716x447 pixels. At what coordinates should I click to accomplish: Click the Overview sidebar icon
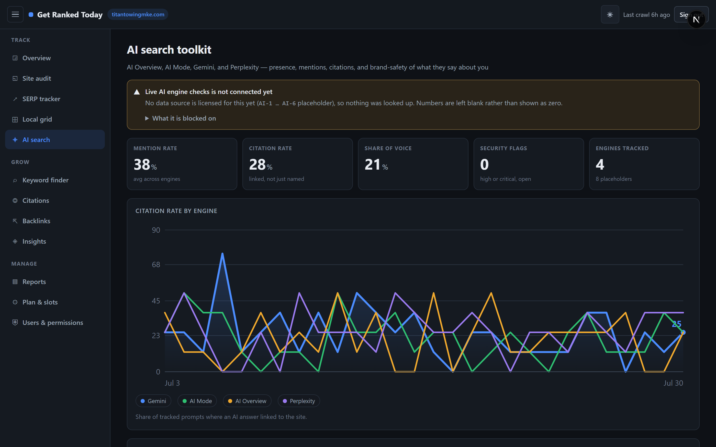point(15,58)
